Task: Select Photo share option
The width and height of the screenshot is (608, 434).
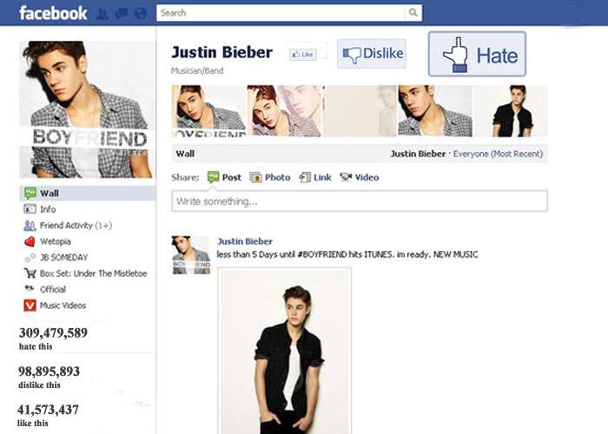Action: (270, 177)
